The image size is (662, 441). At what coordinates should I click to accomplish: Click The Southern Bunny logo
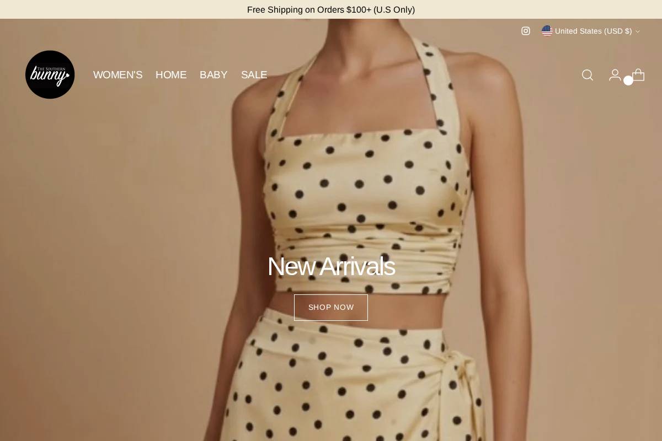(x=50, y=74)
